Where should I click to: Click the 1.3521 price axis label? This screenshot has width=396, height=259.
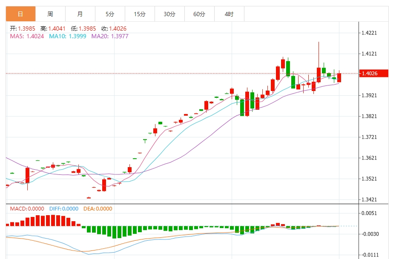pyautogui.click(x=369, y=179)
